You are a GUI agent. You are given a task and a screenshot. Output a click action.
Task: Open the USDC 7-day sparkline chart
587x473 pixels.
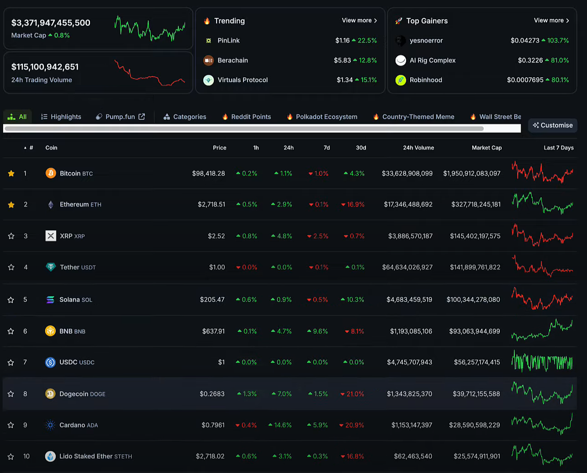tap(542, 362)
